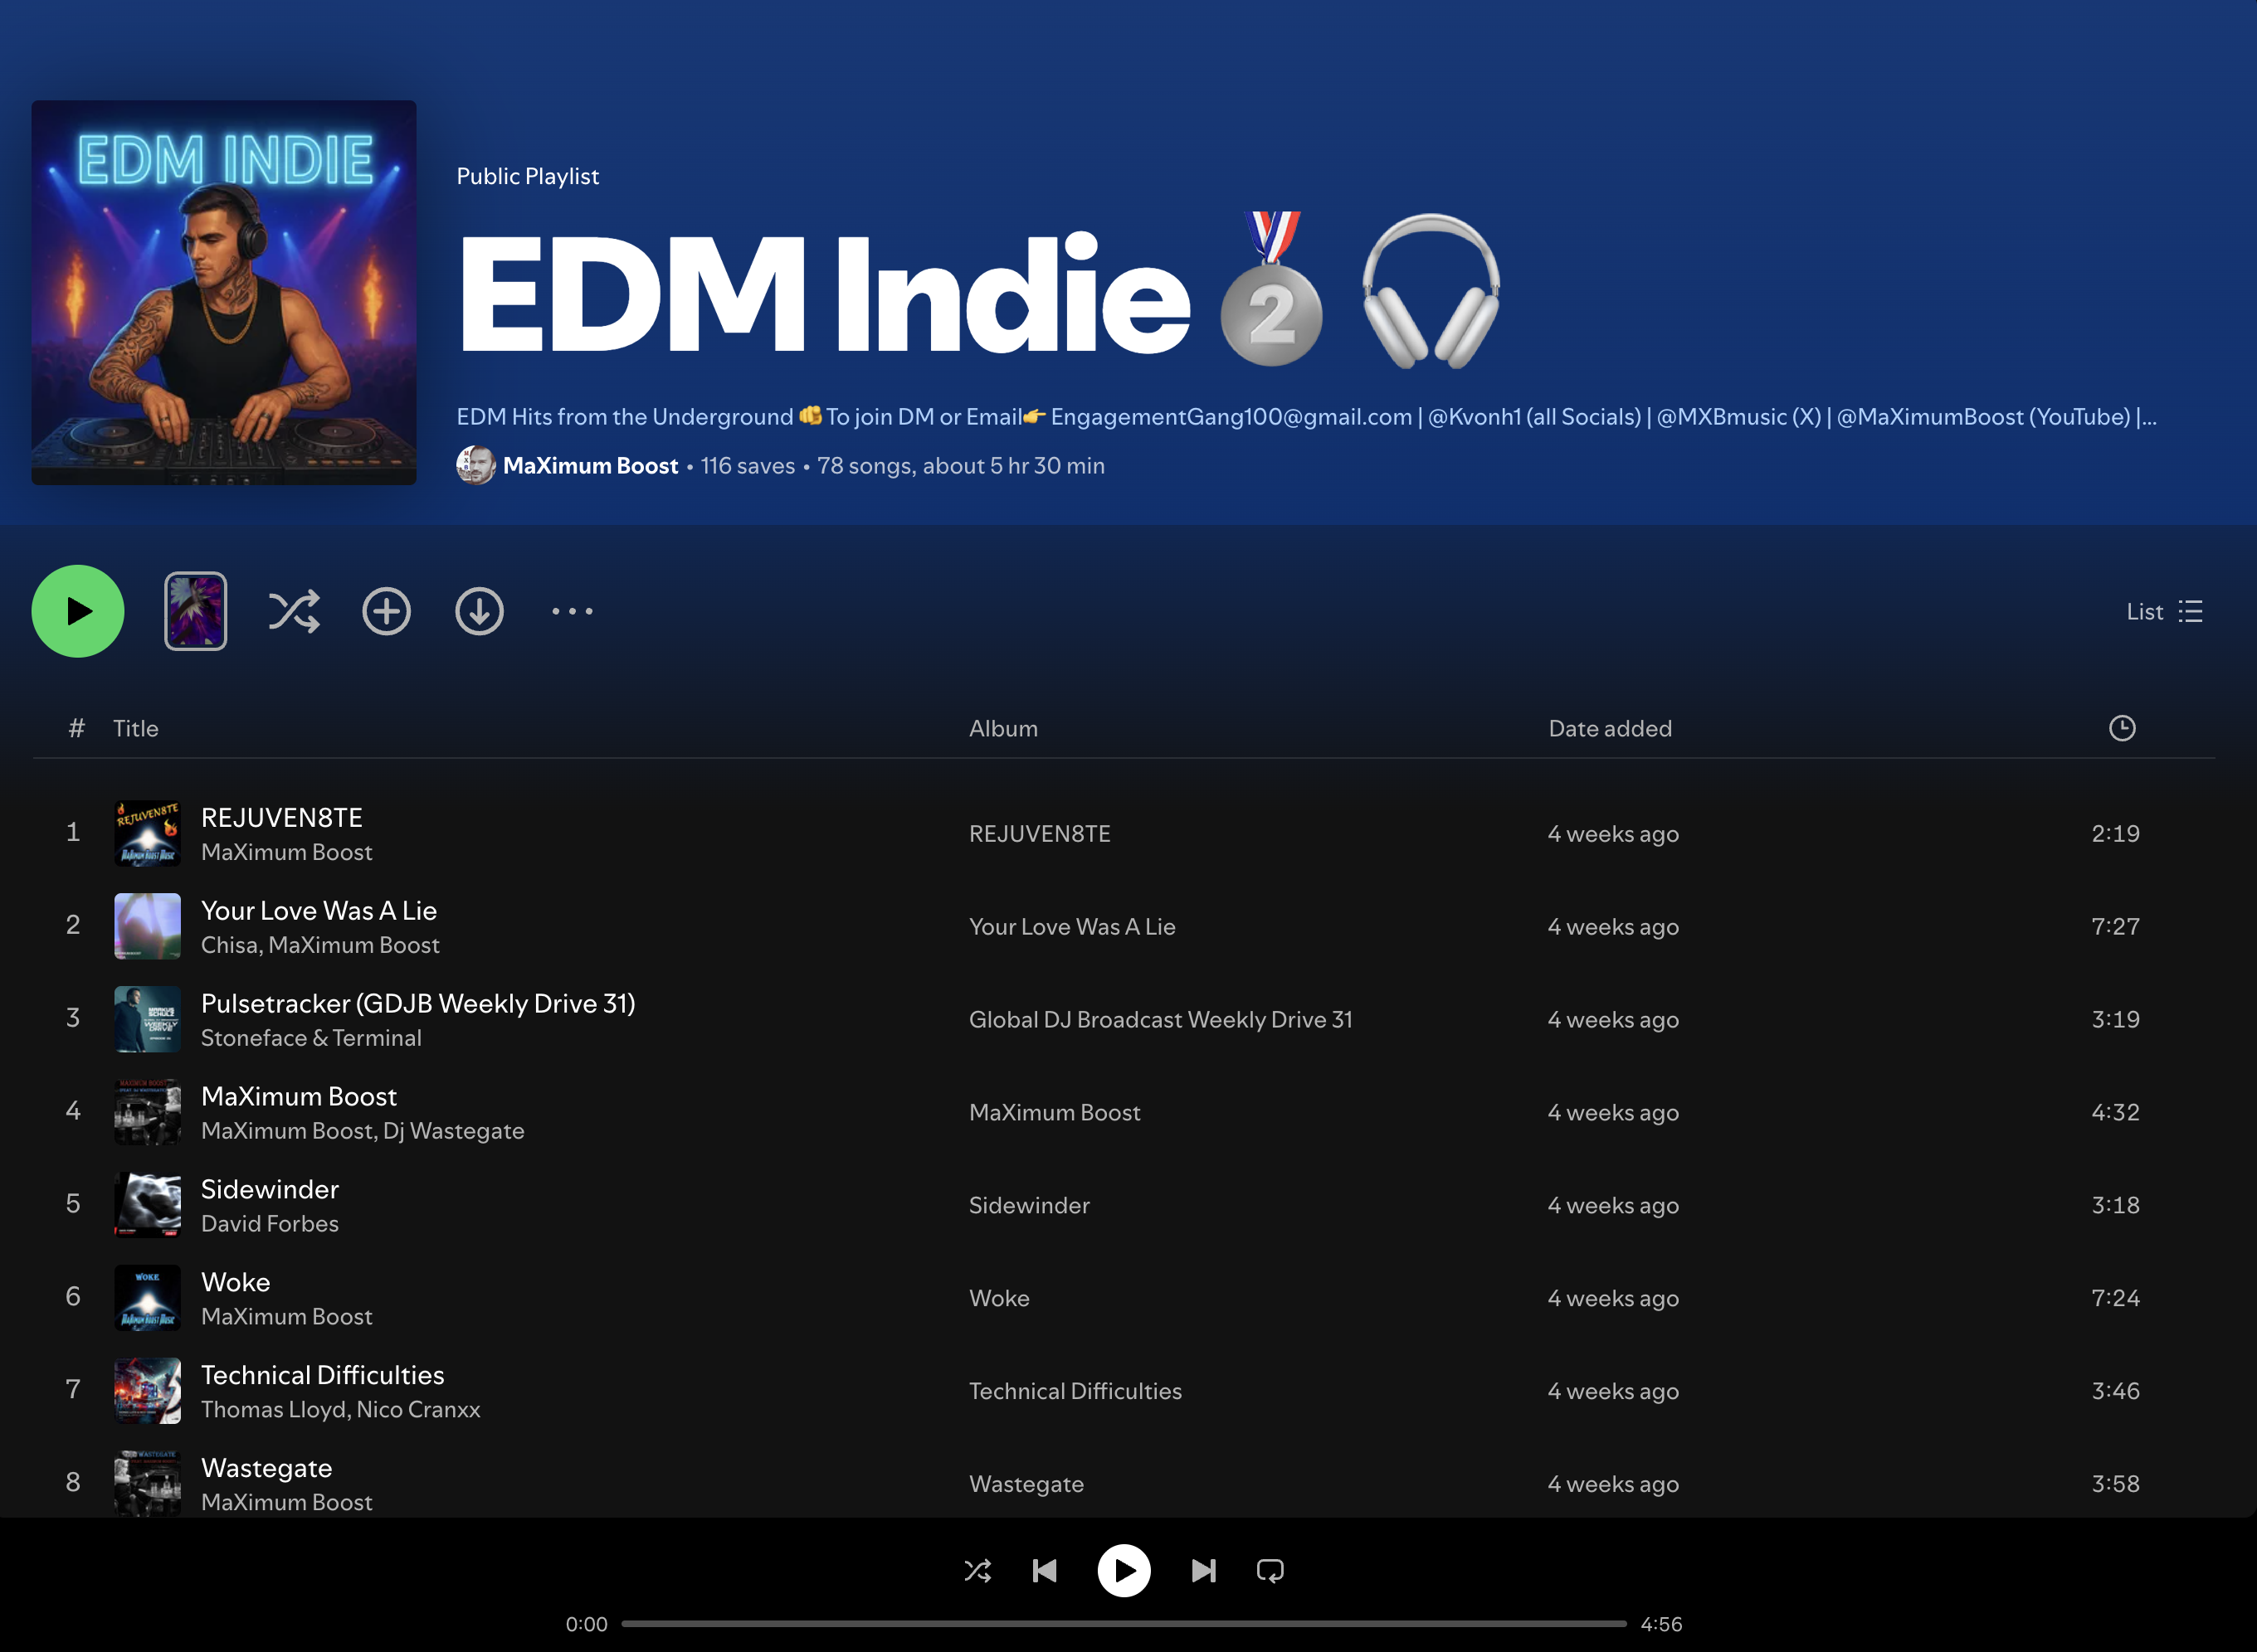Click the playback progress bar
The image size is (2257, 1652).
pos(1123,1624)
